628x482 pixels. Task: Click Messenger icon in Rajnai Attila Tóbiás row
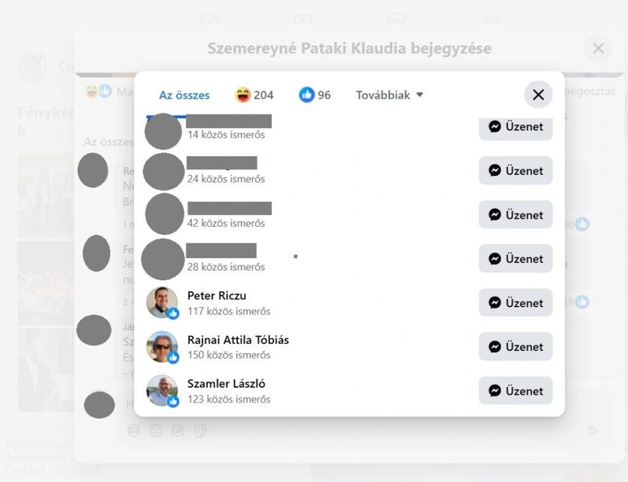(495, 346)
